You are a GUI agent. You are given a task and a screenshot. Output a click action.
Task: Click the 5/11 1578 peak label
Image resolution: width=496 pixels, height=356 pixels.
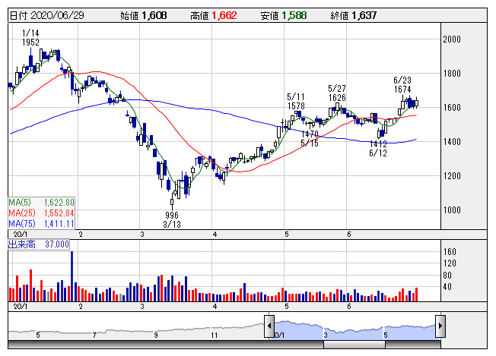tap(296, 101)
